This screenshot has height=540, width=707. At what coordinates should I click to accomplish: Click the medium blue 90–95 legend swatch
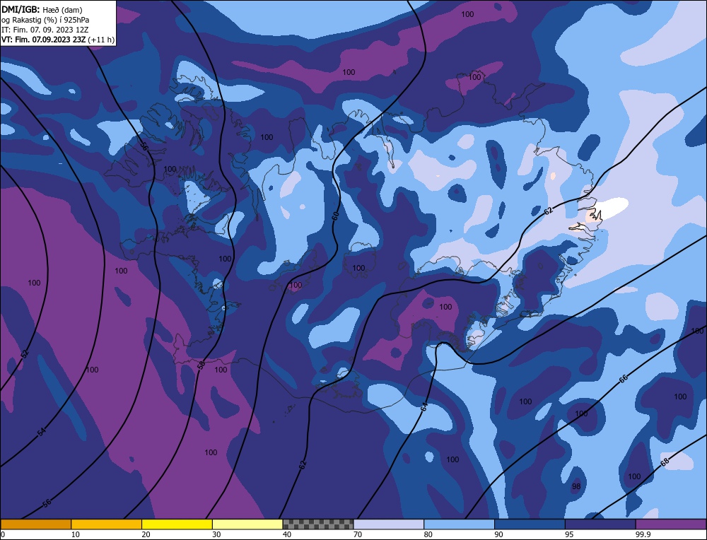click(x=530, y=524)
